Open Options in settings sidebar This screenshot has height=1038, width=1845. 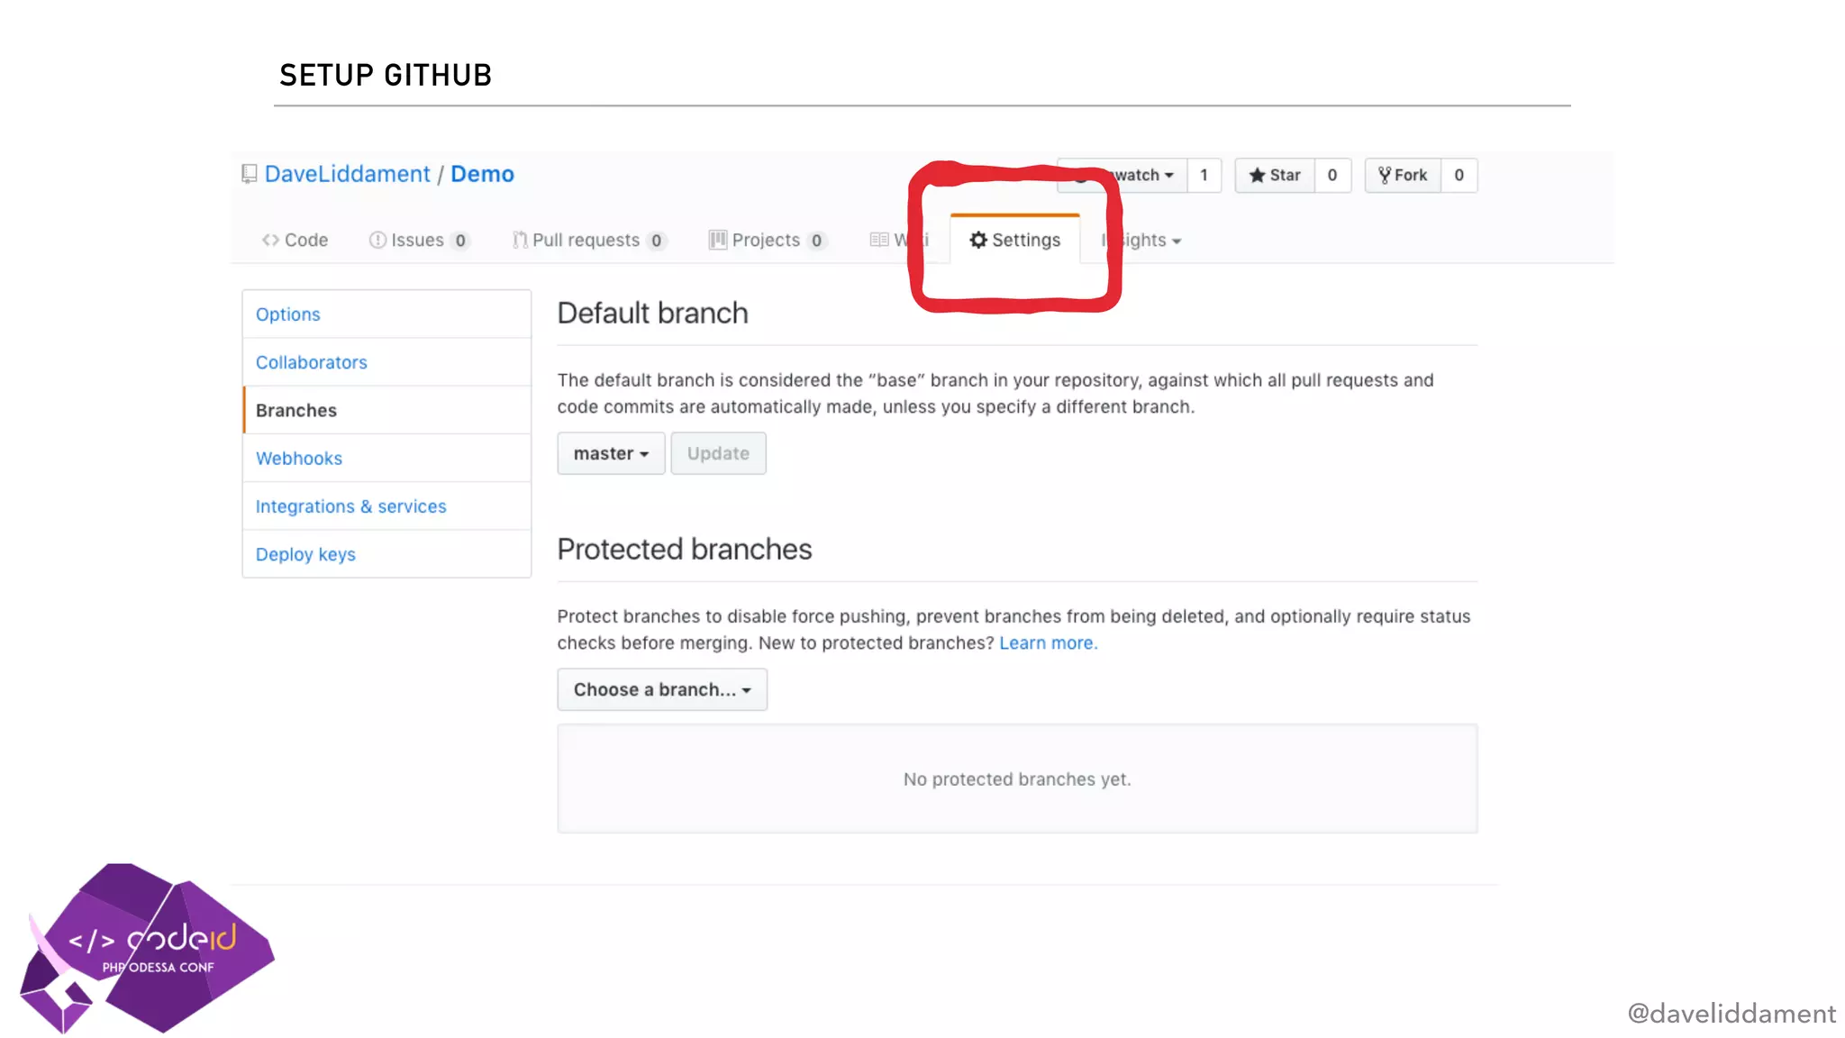point(386,314)
